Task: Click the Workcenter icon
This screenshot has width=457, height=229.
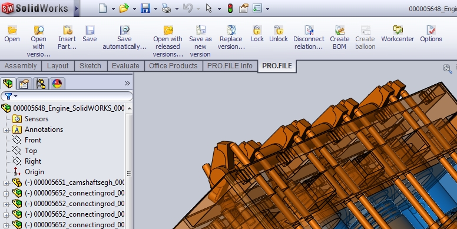Action: tap(398, 34)
